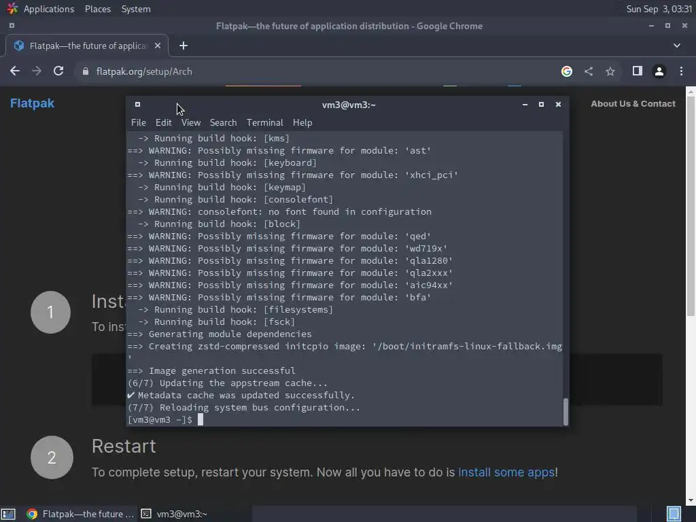696x522 pixels.
Task: Click the page scrollbar down arrow
Action: [x=691, y=501]
